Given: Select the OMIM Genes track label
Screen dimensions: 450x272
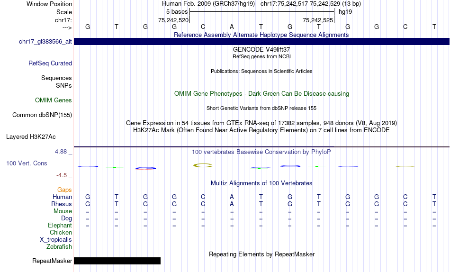Looking at the screenshot, I should [54, 100].
